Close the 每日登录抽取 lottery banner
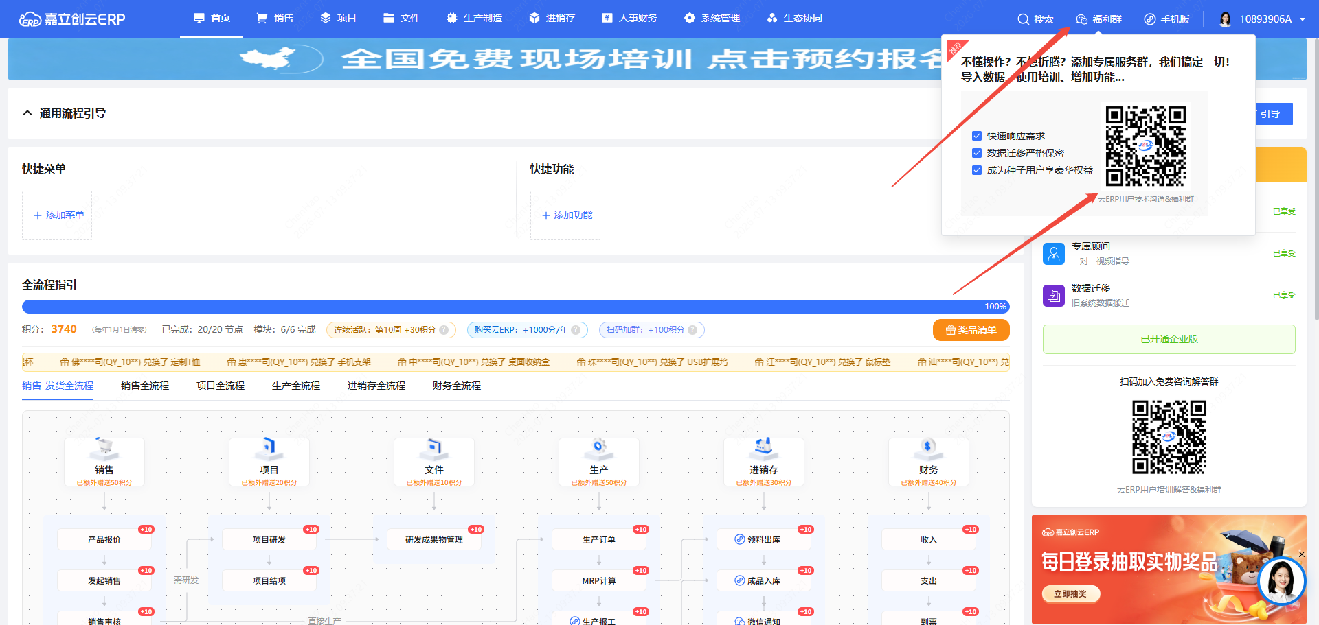The height and width of the screenshot is (625, 1319). [1301, 554]
